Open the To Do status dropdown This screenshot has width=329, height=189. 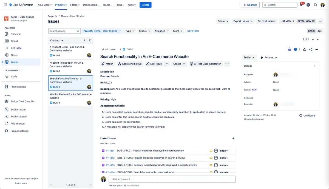(249, 58)
